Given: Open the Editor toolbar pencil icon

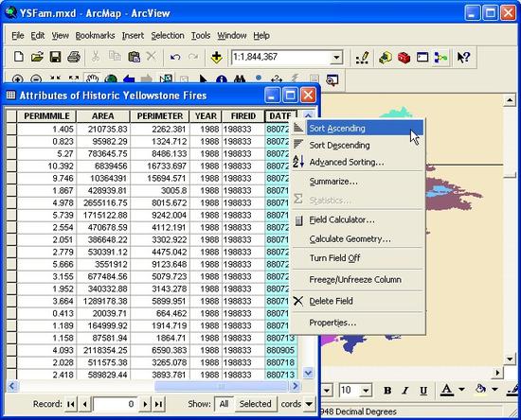Looking at the screenshot, I should click(x=362, y=58).
